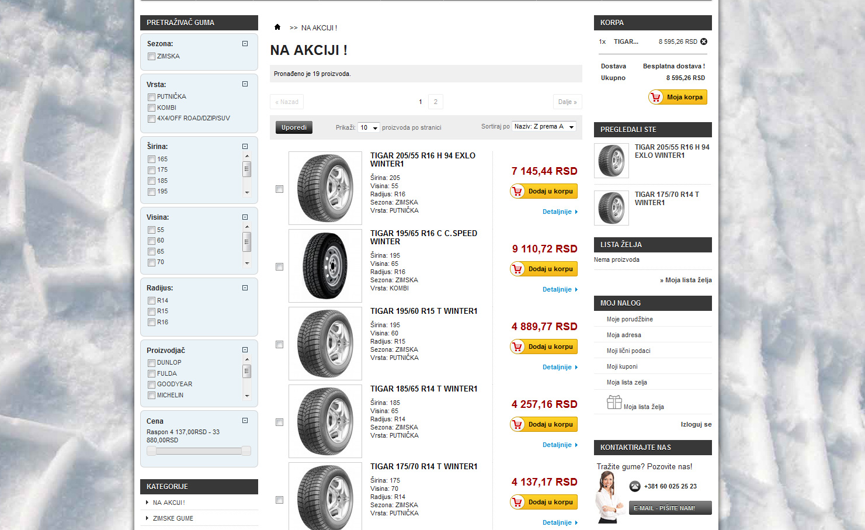Viewport: 865px width, 530px height.
Task: Open Moje porudžbine account link
Action: (630, 319)
